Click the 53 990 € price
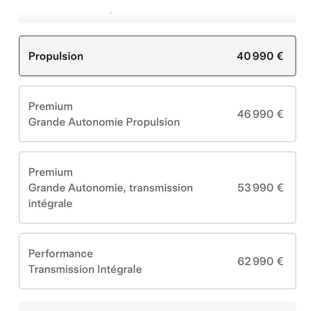The height and width of the screenshot is (311, 315). click(260, 188)
